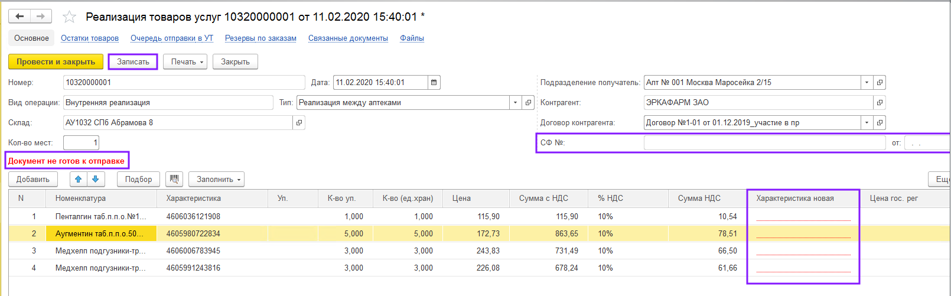Expand the Подразделение получатель dropdown
The image size is (951, 296).
867,83
